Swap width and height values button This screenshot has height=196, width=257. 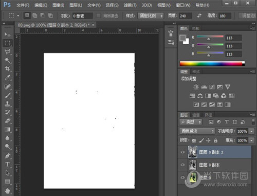pyautogui.click(x=199, y=16)
